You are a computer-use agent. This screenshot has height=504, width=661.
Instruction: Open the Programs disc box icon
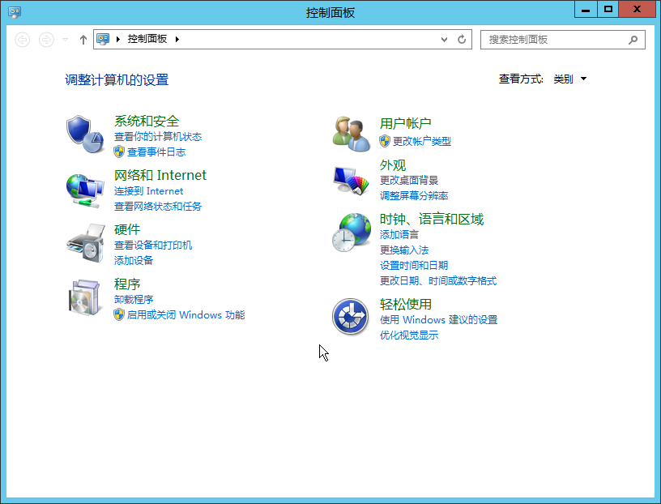coord(85,297)
